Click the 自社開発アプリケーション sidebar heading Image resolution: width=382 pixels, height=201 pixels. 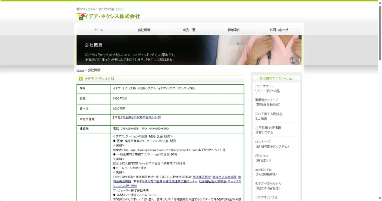(276, 79)
